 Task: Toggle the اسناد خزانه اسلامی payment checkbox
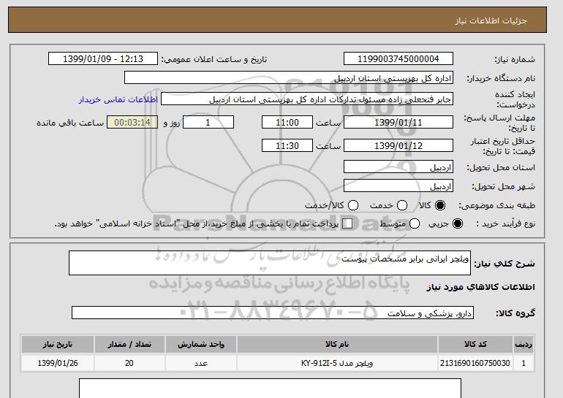coord(347,223)
